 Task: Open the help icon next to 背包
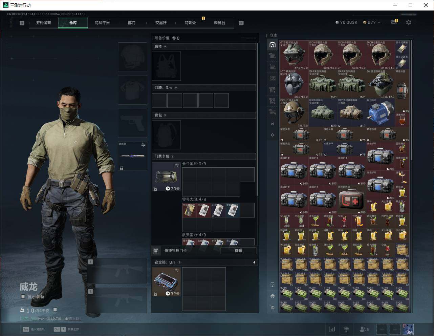tap(165, 115)
